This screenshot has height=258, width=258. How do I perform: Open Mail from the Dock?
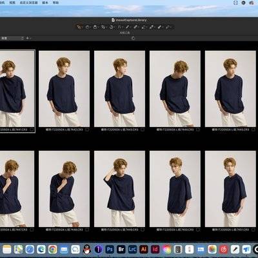(x=64, y=250)
